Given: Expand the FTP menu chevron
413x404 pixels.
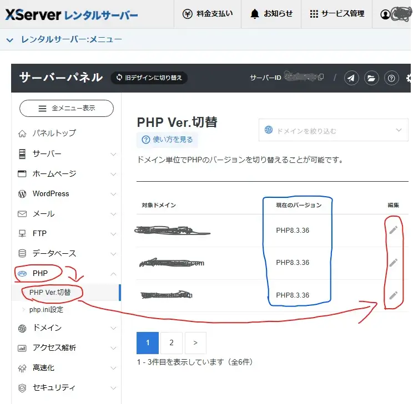Looking at the screenshot, I should point(113,234).
